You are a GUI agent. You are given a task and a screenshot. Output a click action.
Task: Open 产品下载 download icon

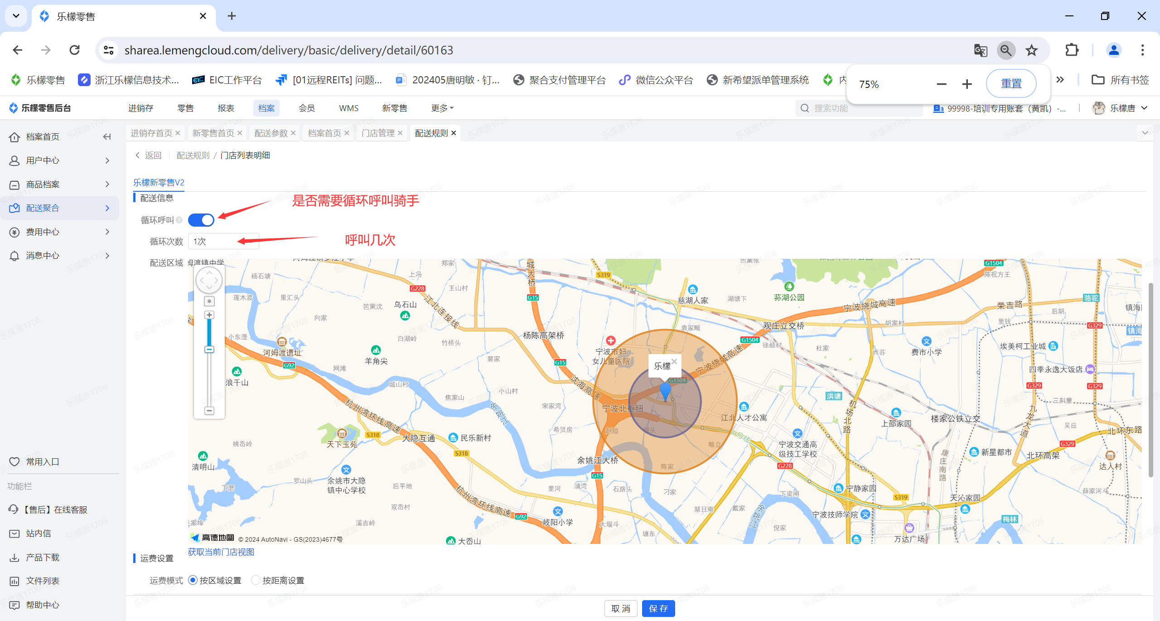point(14,558)
